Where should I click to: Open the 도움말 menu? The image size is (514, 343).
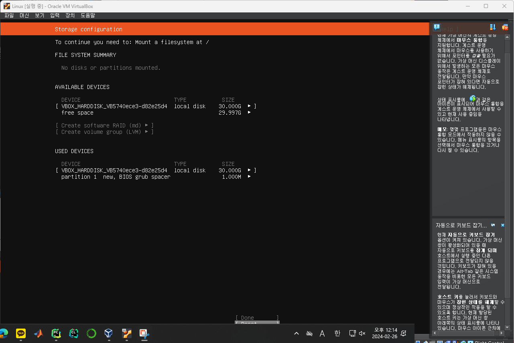click(88, 15)
